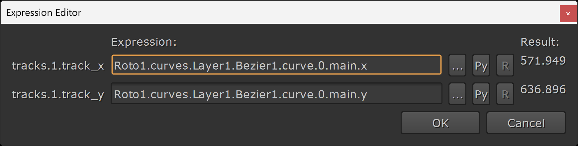Close the Expression Editor dialog
The image size is (578, 146).
tap(568, 14)
